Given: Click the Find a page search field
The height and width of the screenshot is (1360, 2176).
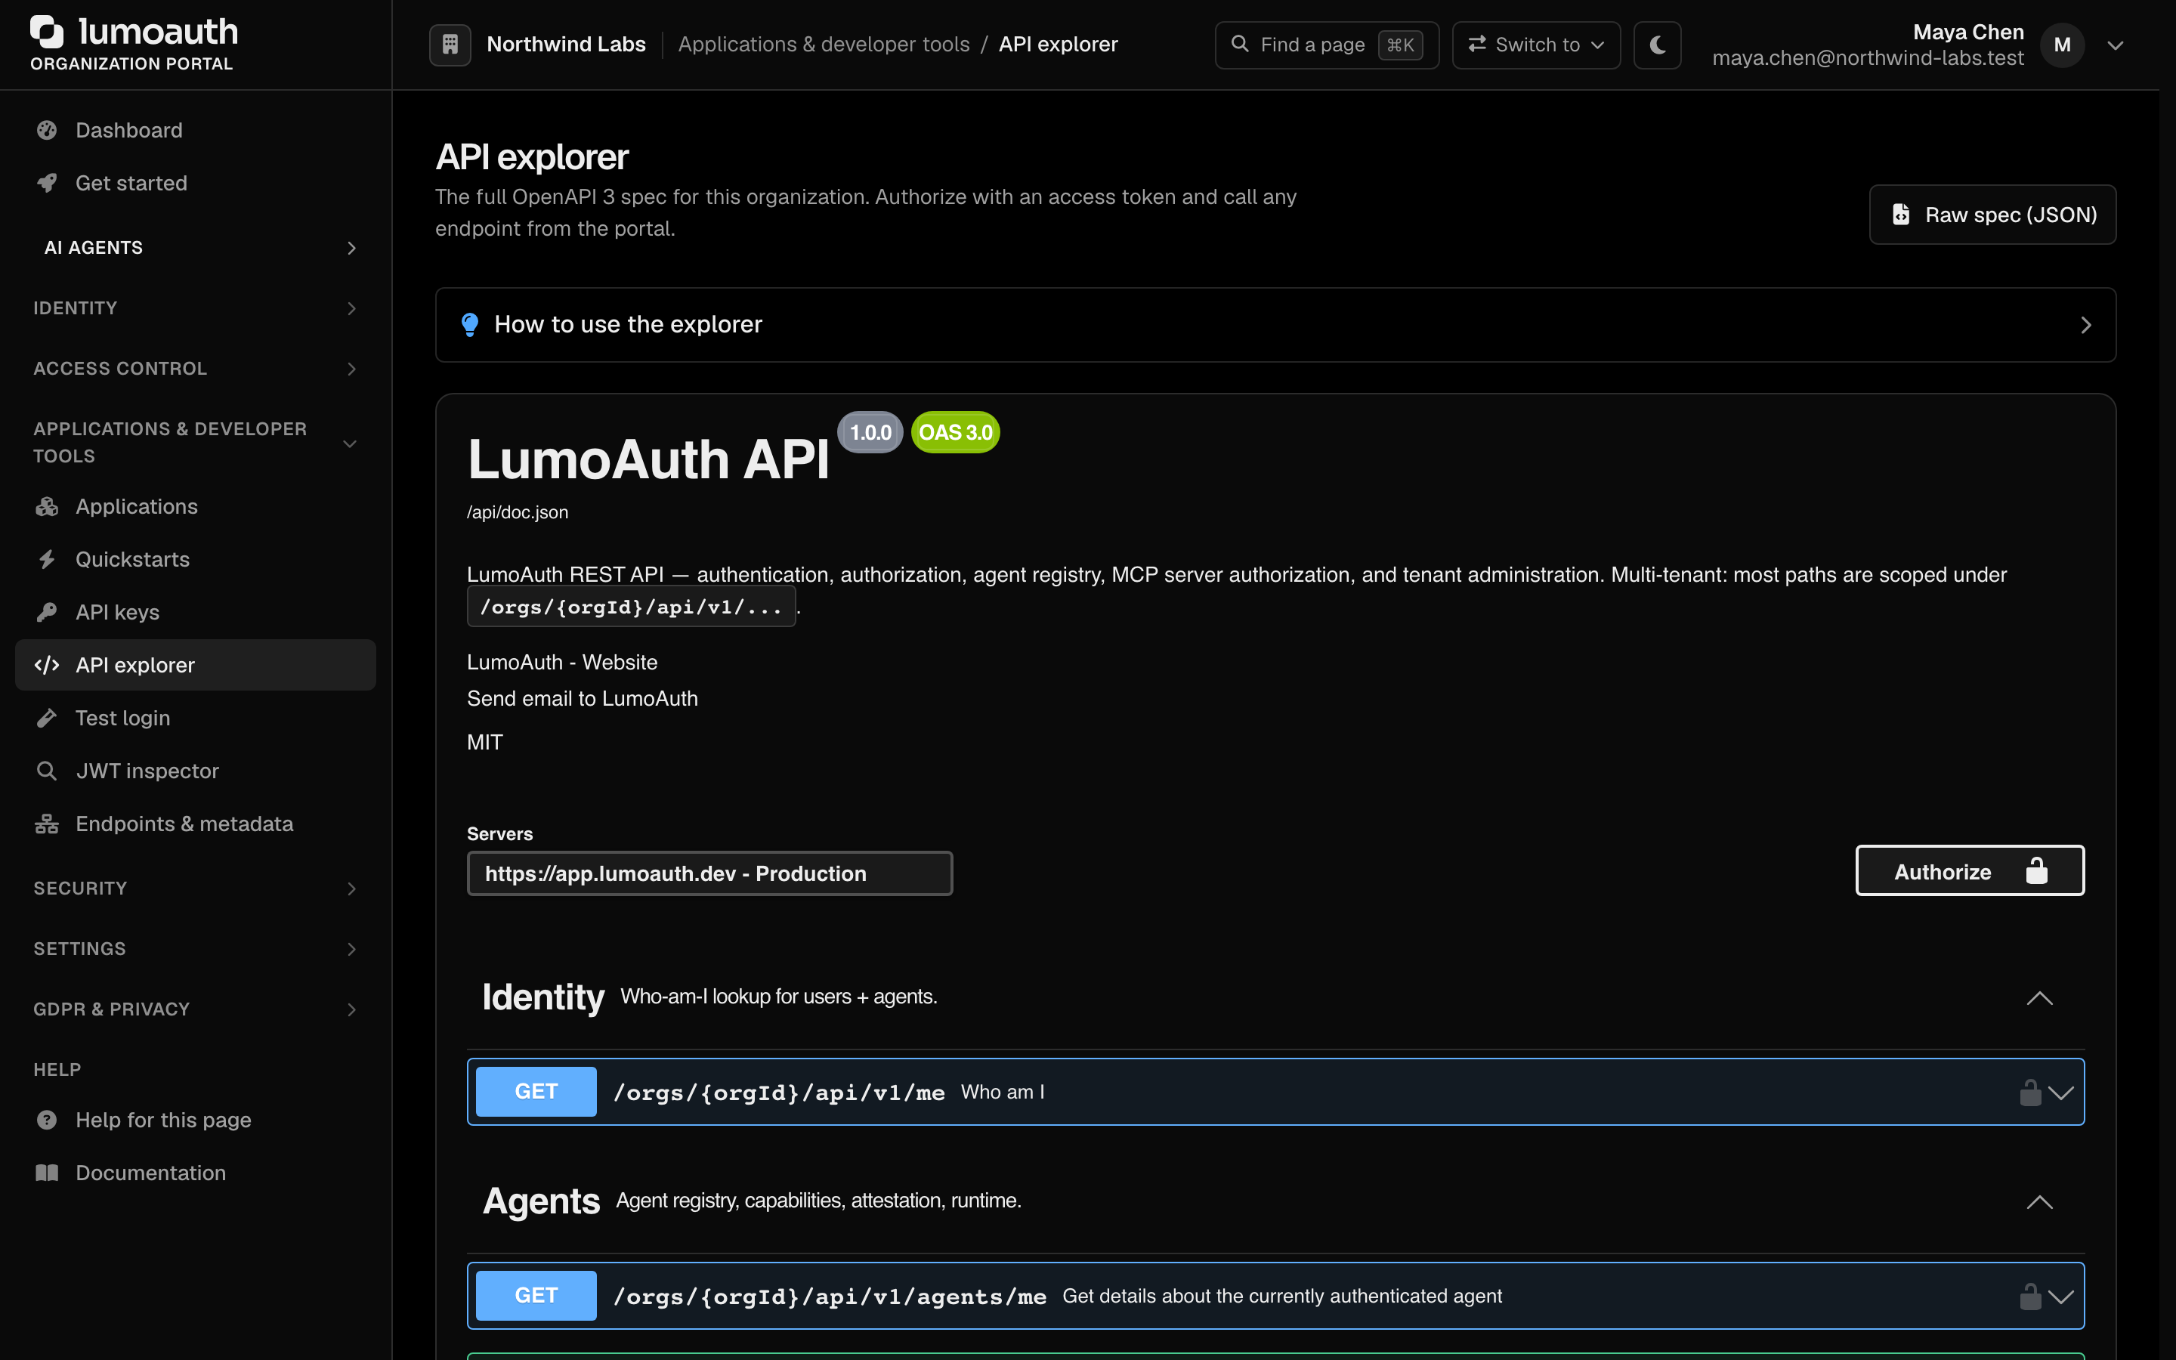Looking at the screenshot, I should point(1326,44).
